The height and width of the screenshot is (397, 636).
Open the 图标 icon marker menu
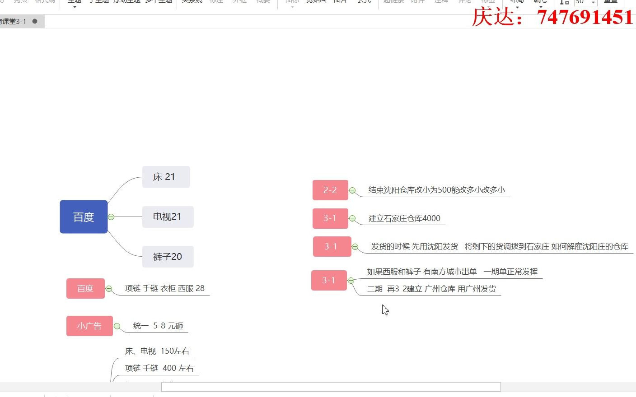[291, 1]
